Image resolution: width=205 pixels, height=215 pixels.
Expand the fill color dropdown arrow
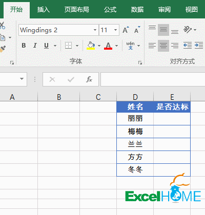(99, 46)
